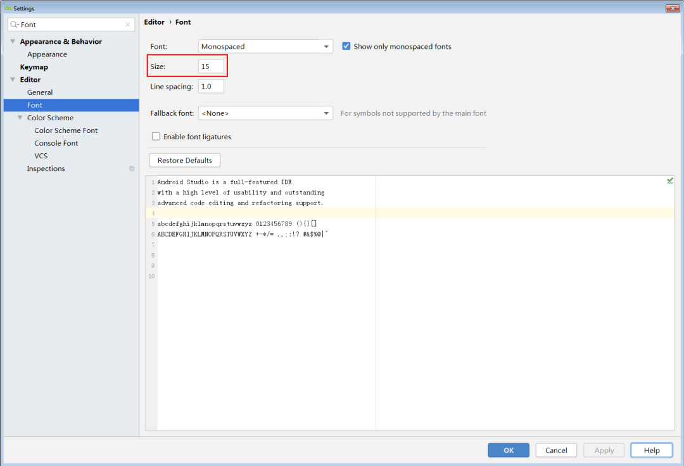This screenshot has width=684, height=466.
Task: Click the Size input field
Action: (x=211, y=66)
